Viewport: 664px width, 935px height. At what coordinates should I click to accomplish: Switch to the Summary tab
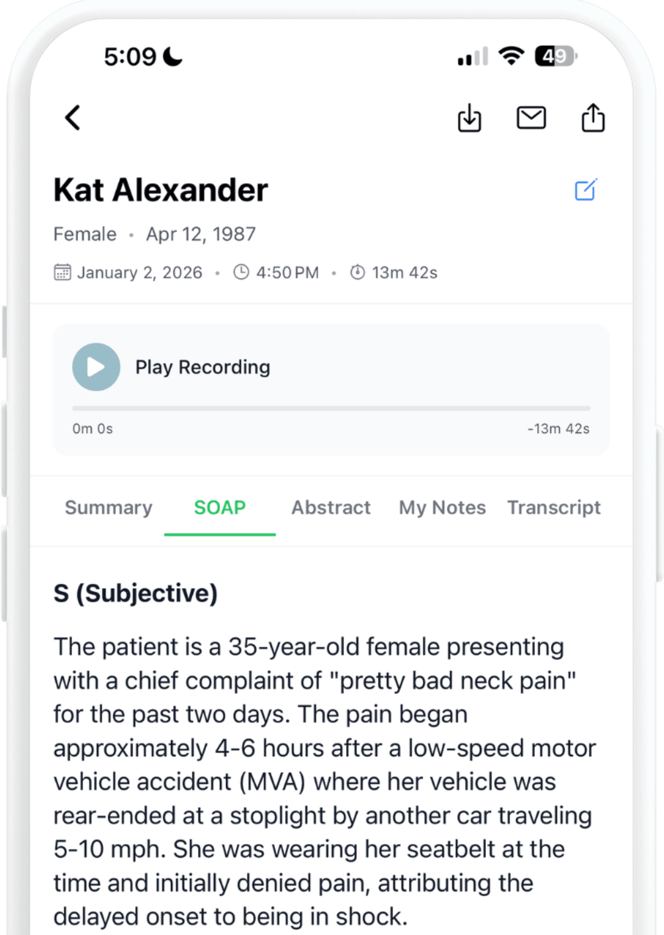tap(108, 507)
